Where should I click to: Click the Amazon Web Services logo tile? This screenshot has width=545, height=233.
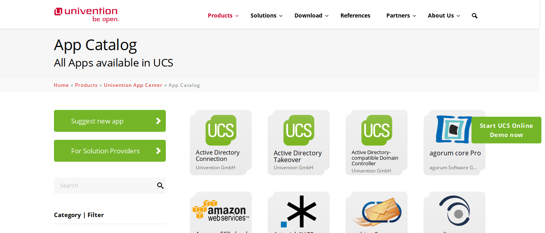[221, 210]
